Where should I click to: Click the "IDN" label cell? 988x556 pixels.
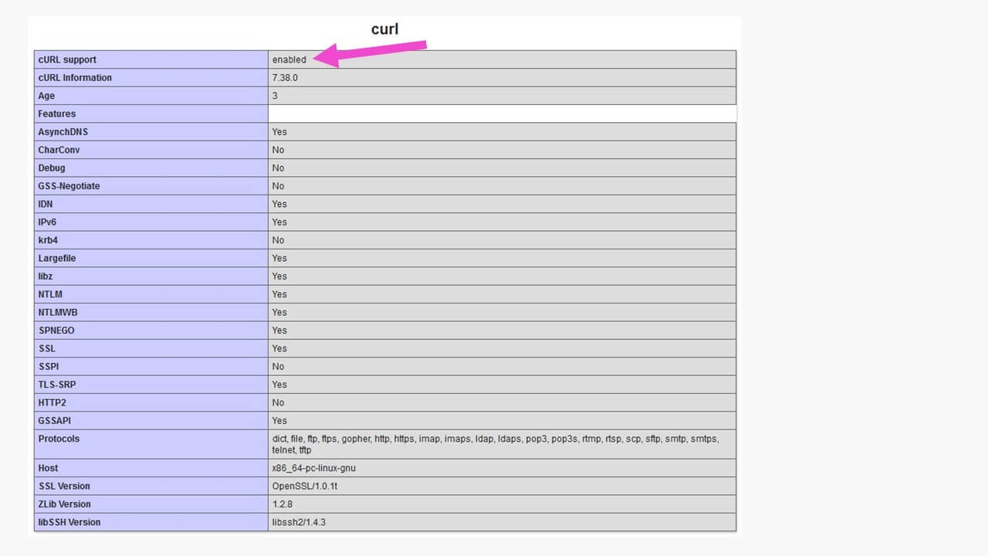coord(151,204)
